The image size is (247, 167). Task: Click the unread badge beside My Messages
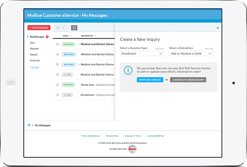coord(47,37)
